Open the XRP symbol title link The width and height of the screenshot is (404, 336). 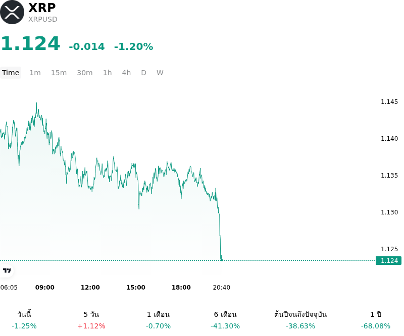(x=42, y=8)
